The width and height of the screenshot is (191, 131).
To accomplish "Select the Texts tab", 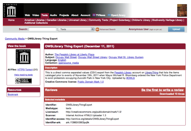I will click(x=45, y=15).
